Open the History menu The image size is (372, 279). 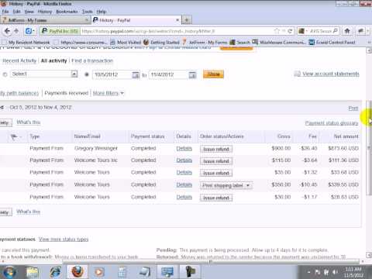pos(45,12)
